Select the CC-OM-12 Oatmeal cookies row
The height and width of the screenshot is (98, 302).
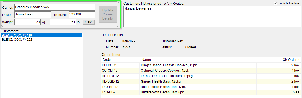click(x=201, y=71)
